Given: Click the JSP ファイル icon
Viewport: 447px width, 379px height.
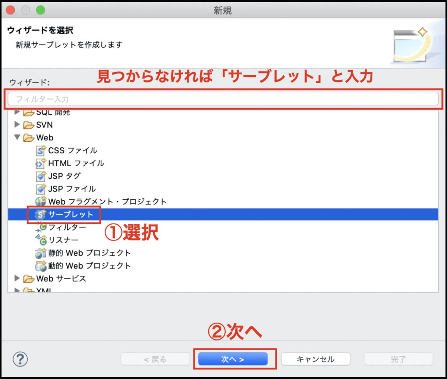Looking at the screenshot, I should (x=41, y=189).
